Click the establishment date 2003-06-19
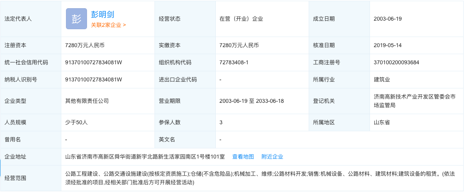Image resolution: width=464 pixels, height=192 pixels. [388, 19]
